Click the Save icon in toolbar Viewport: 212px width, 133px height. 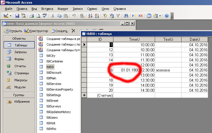[17, 16]
